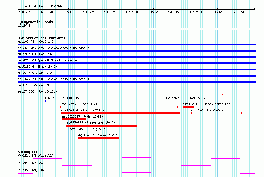The height and width of the screenshot is (177, 264).
Task: Click the red bar for dgv114e201
Action: coord(99,138)
